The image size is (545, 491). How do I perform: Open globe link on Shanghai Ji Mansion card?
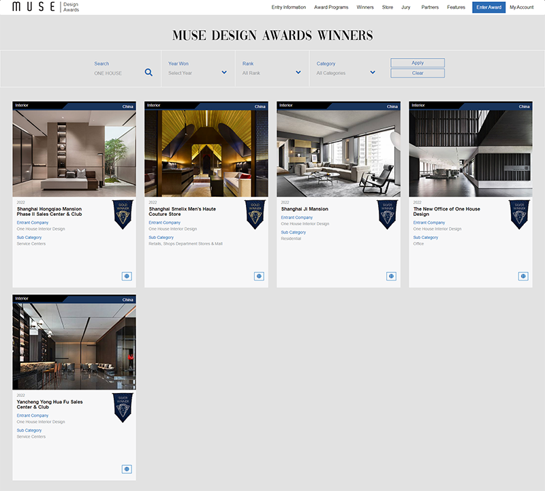click(391, 276)
